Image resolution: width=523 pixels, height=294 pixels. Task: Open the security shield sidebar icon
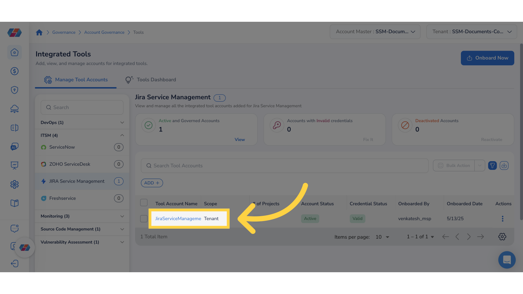point(14,90)
